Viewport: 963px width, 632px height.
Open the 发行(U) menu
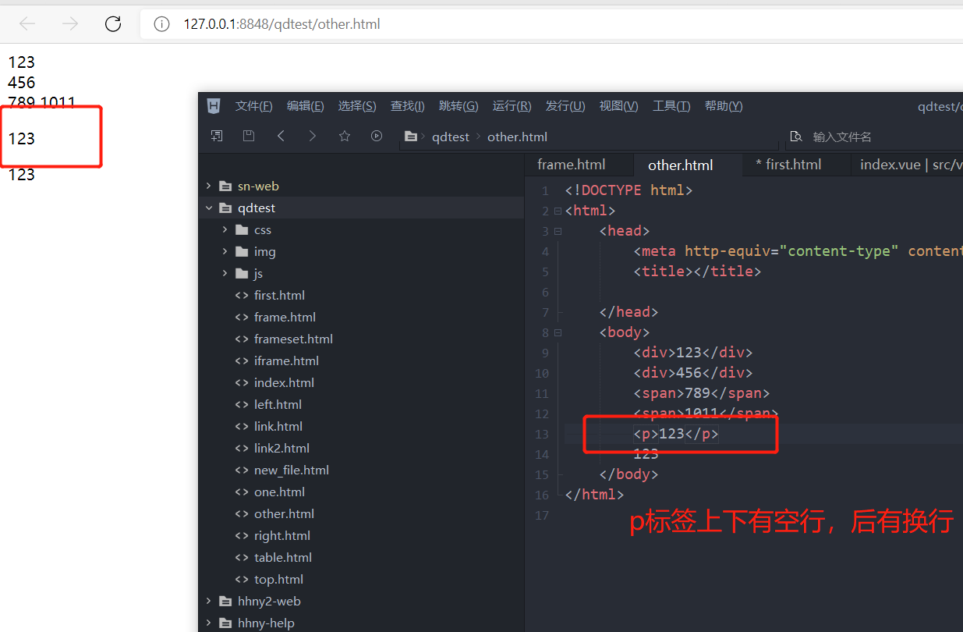tap(565, 106)
